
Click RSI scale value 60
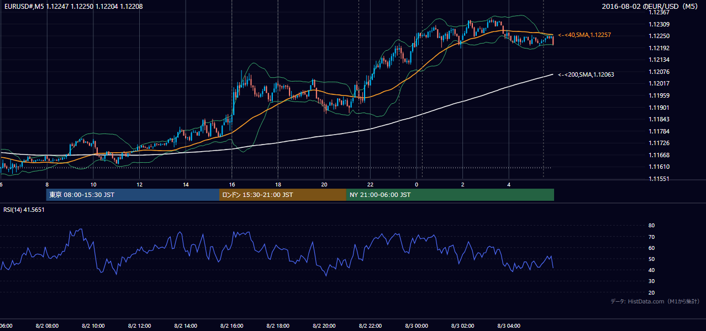point(651,248)
